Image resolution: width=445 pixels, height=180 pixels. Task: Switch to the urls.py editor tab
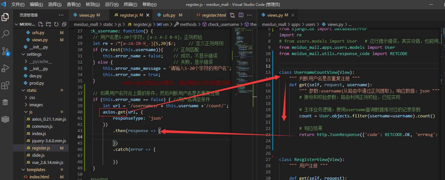click(x=169, y=15)
